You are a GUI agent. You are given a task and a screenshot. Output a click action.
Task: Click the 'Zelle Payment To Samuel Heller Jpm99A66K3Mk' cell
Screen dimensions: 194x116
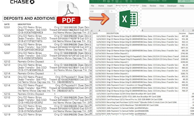pyautogui.click(x=142, y=111)
